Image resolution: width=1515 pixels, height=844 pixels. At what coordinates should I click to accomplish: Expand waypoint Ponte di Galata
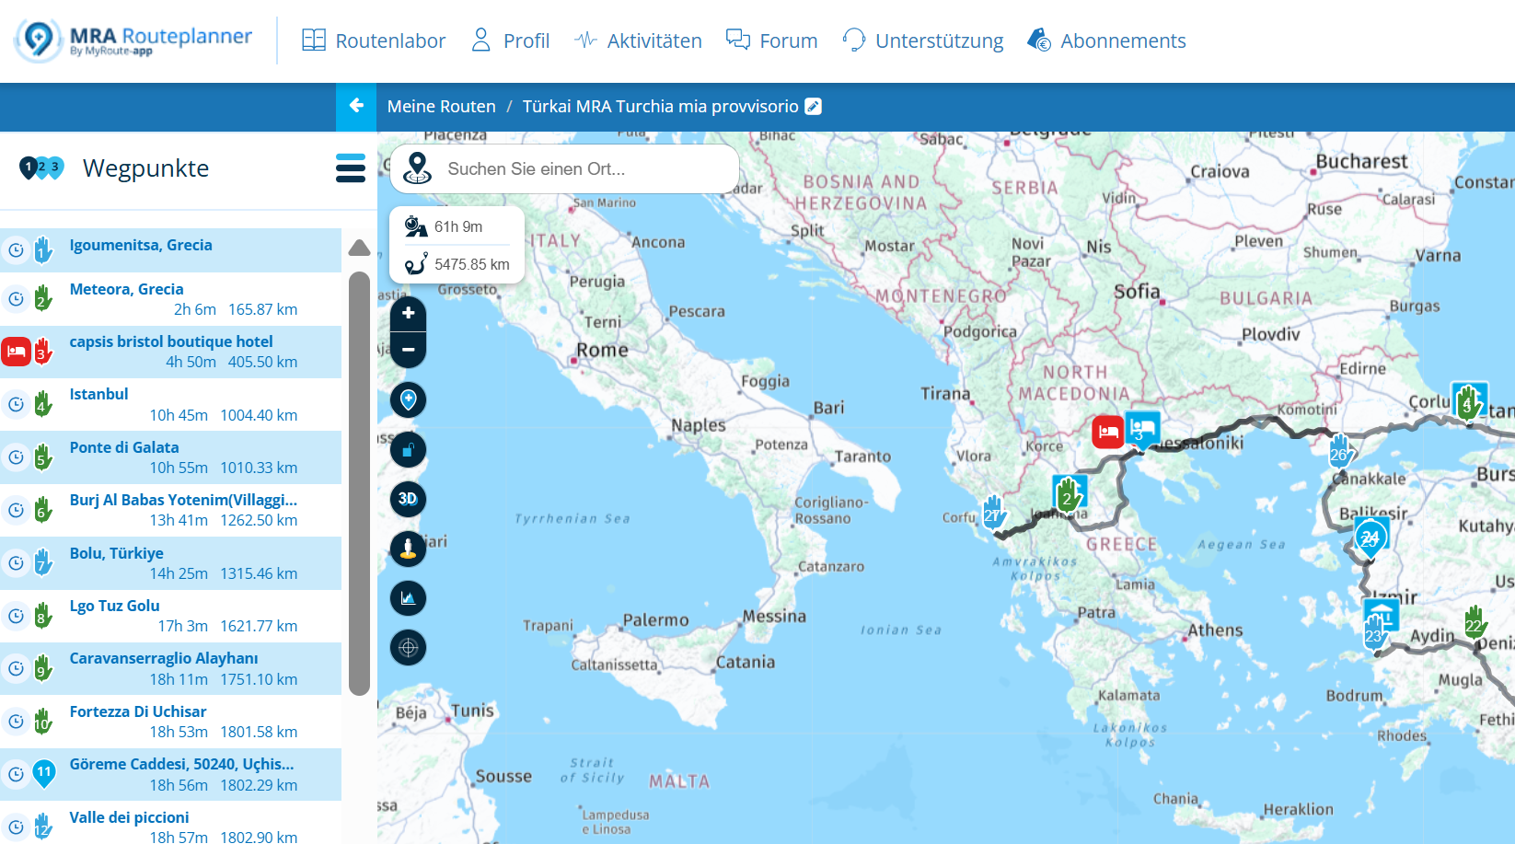pyautogui.click(x=124, y=447)
